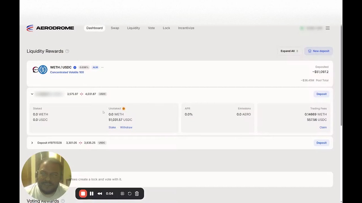
Task: Click the ~$51,097.2 deposited value
Action: (320, 72)
